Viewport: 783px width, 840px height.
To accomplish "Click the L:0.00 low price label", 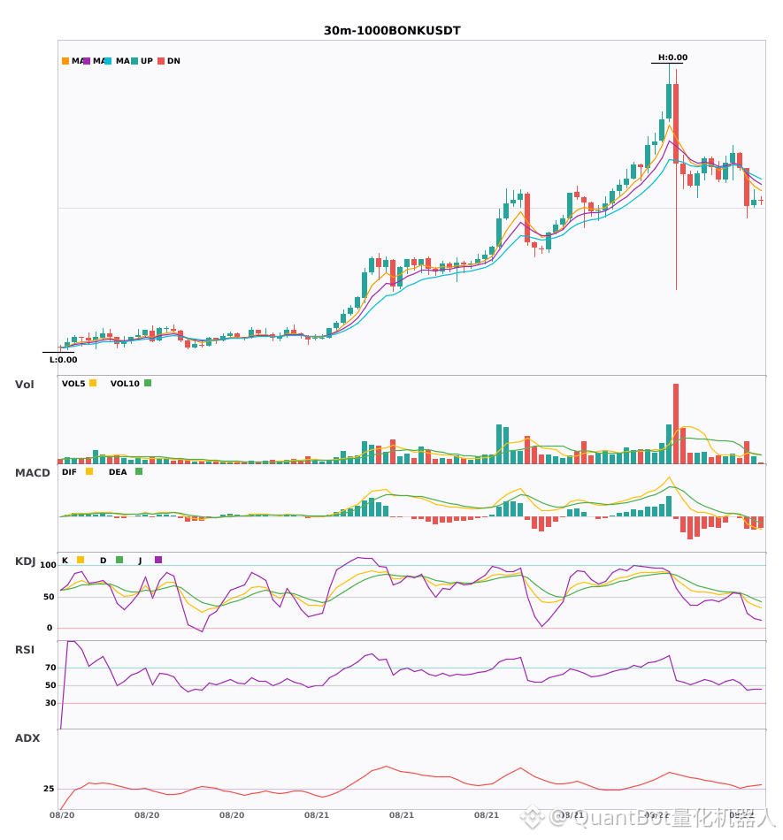I will click(63, 360).
